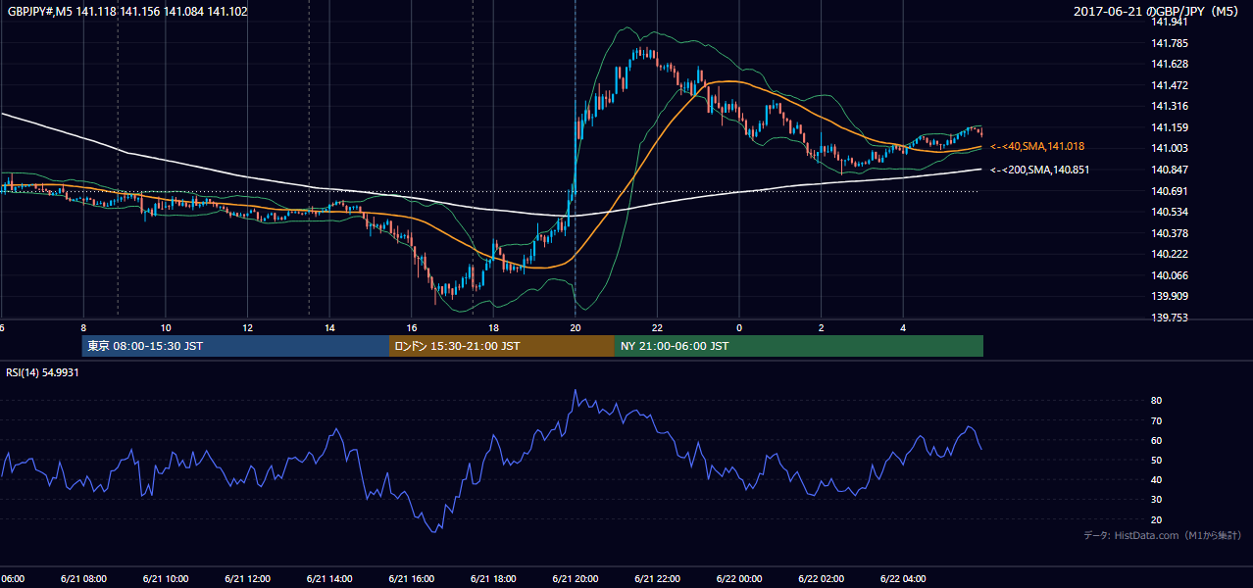Click the 6/22 04:00 date axis label
Image resolution: width=1253 pixels, height=588 pixels.
pyautogui.click(x=902, y=578)
